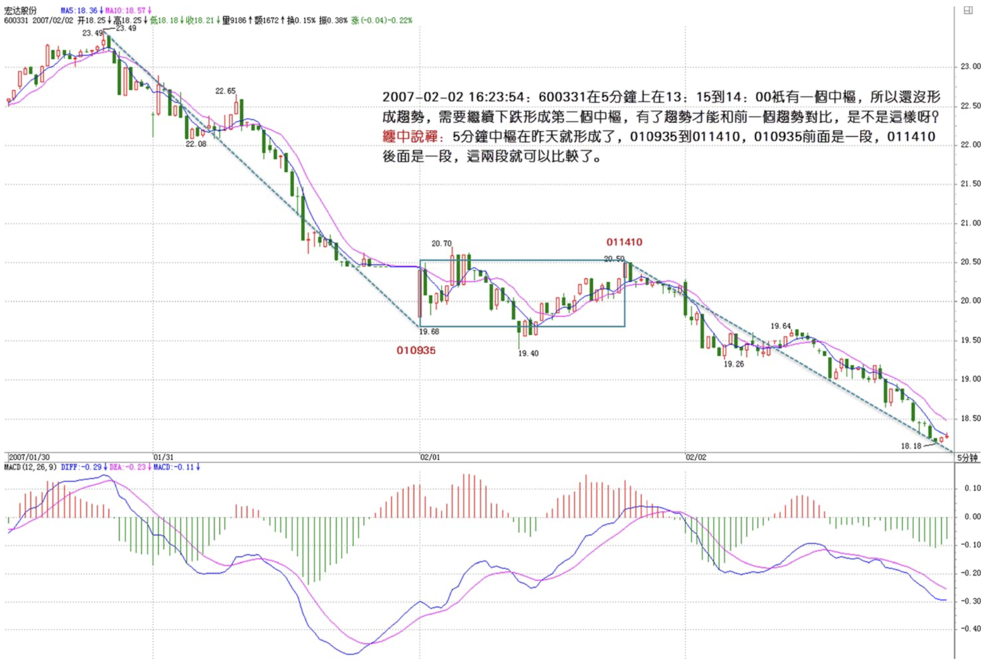The image size is (988, 661).
Task: Click the red 缠中说禅 text
Action: (x=410, y=137)
